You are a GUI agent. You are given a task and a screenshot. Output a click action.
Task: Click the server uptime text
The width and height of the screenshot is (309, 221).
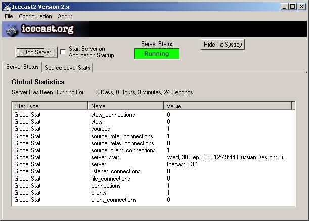coord(145,92)
